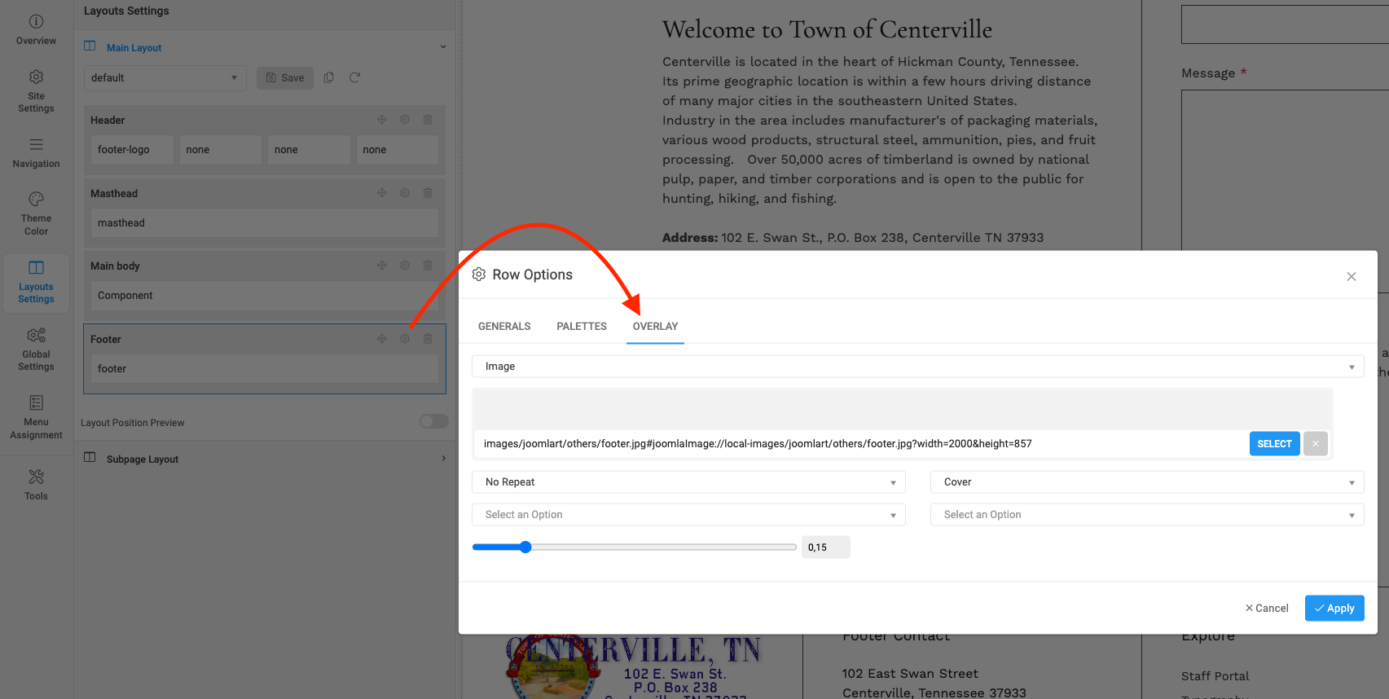Viewport: 1389px width, 699px height.
Task: Toggle Layout Position Preview switch
Action: (x=434, y=421)
